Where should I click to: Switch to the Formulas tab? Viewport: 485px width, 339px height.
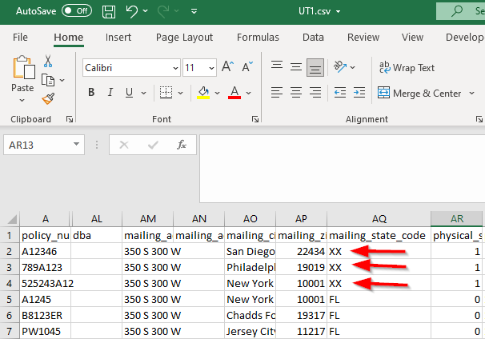[258, 38]
